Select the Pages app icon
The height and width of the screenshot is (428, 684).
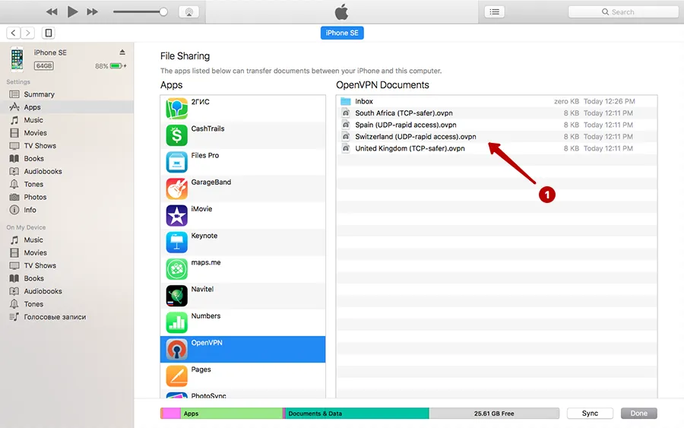(176, 376)
